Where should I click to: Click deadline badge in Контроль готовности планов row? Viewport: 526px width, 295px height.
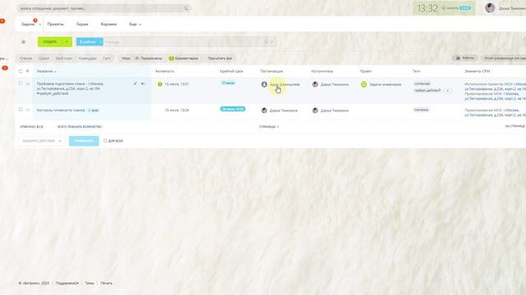pos(233,109)
